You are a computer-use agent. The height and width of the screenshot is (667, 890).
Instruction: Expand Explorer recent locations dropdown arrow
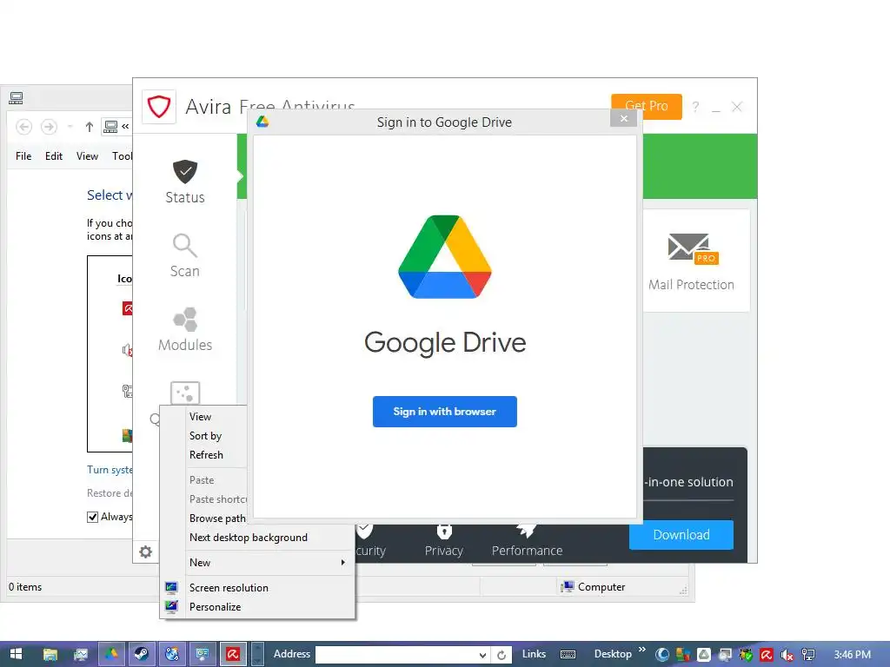[x=70, y=127]
